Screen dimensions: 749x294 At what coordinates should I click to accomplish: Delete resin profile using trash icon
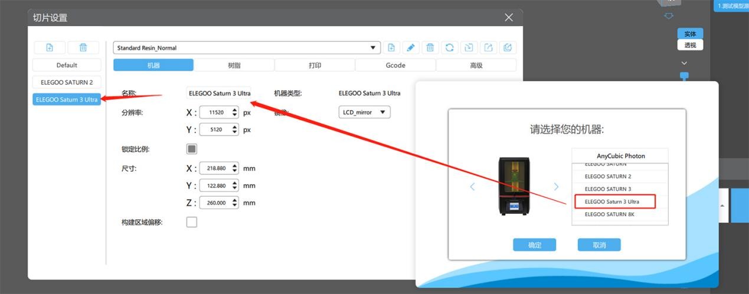pyautogui.click(x=430, y=48)
